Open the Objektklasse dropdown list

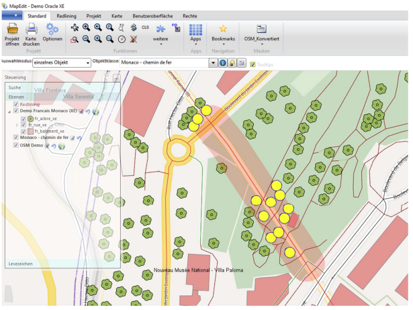point(214,63)
